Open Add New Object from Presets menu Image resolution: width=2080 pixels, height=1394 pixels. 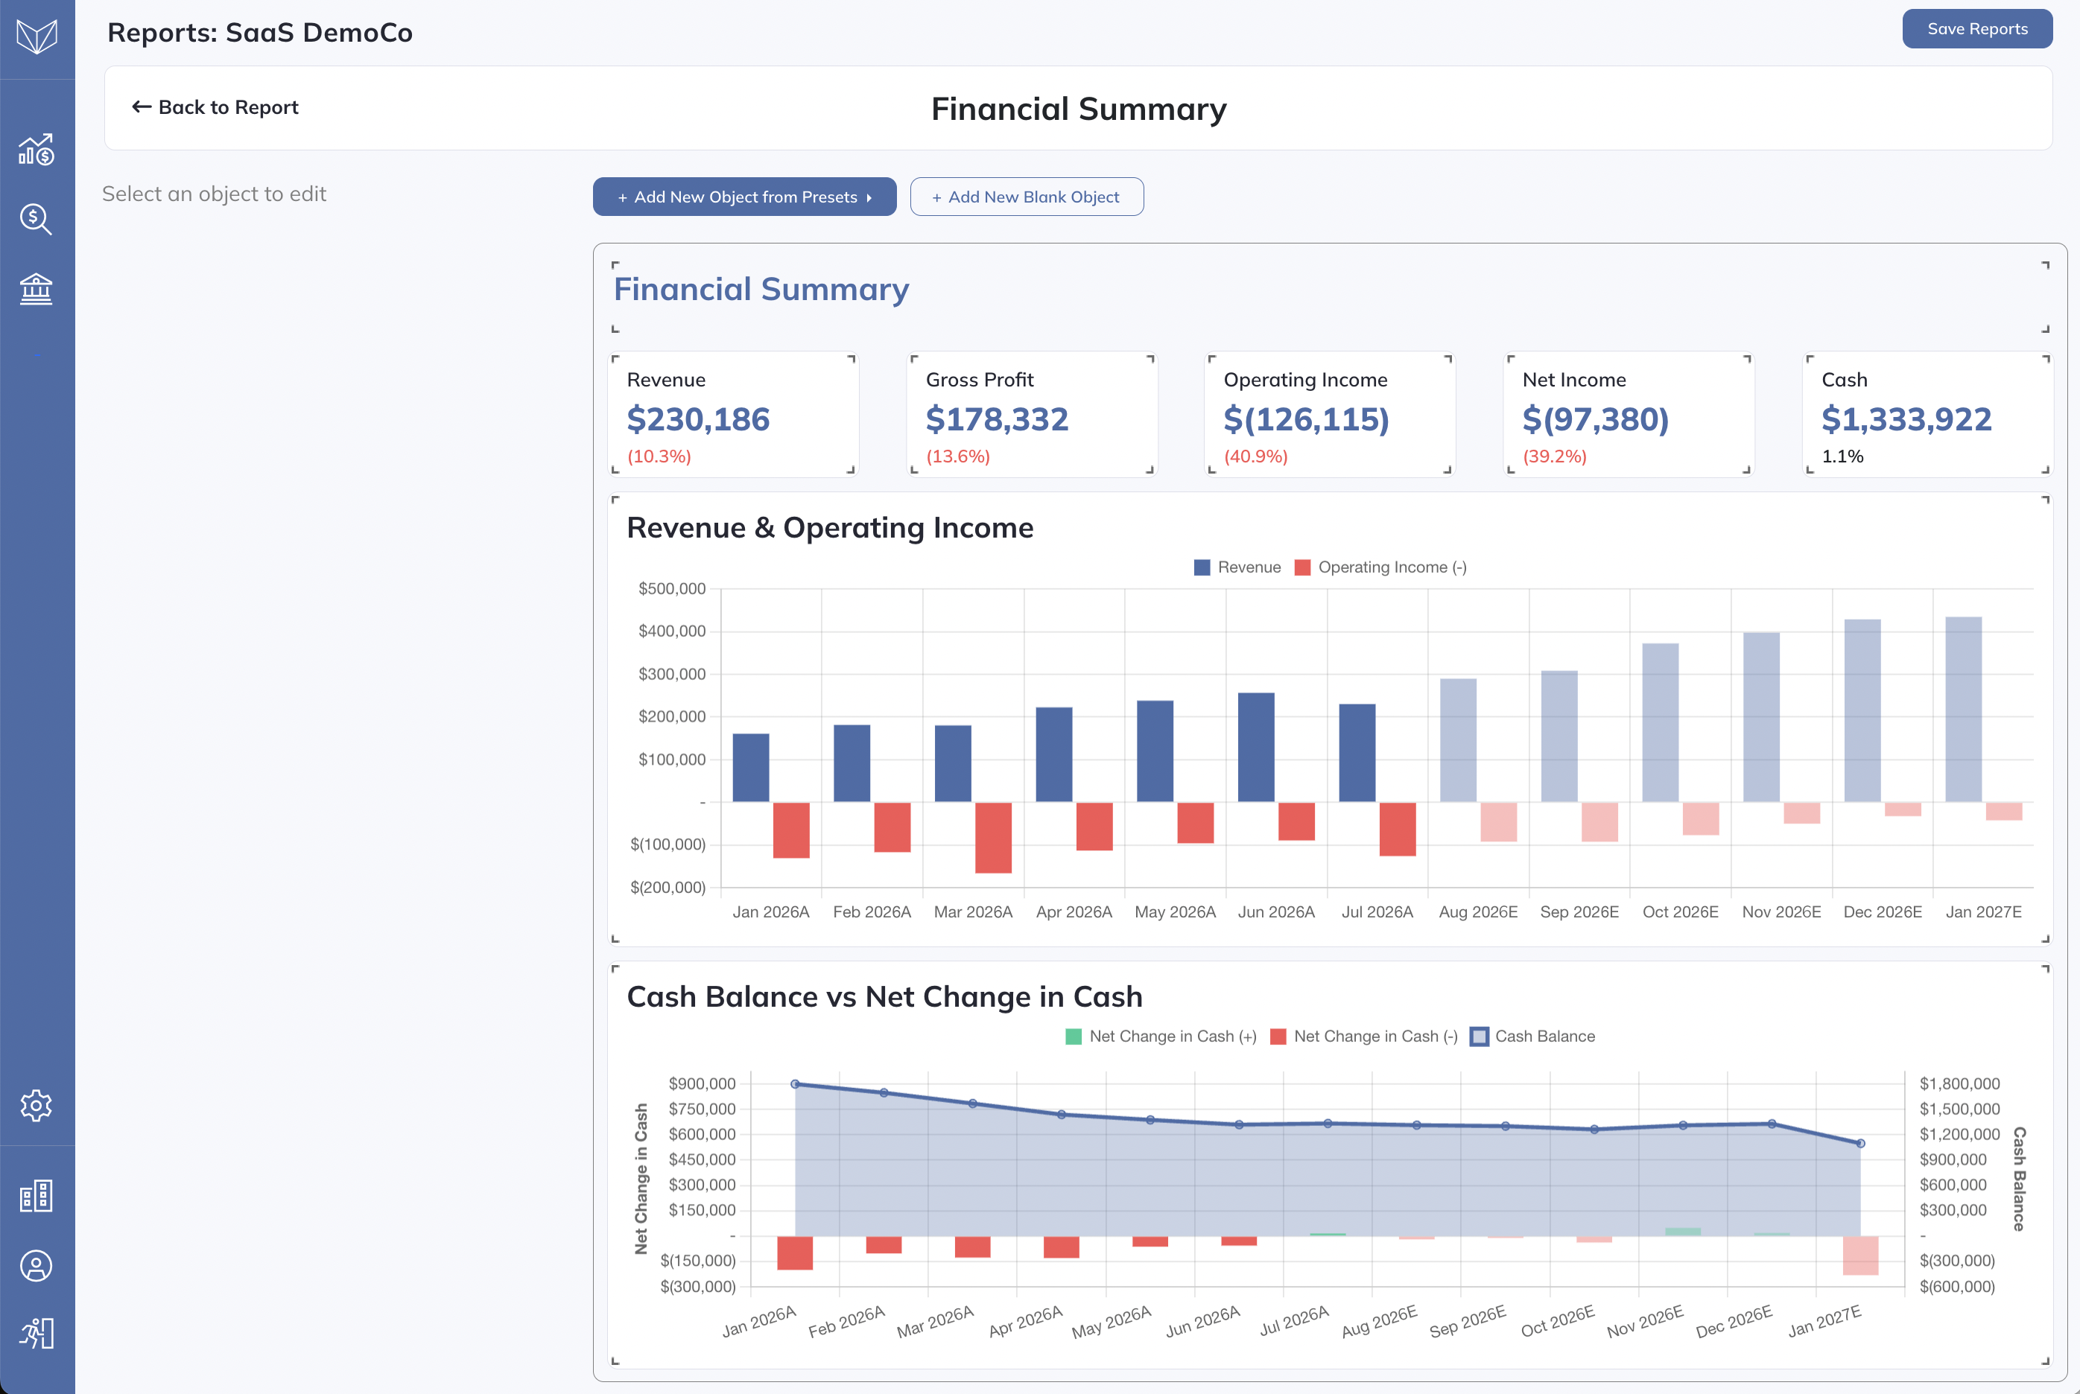pyautogui.click(x=744, y=197)
